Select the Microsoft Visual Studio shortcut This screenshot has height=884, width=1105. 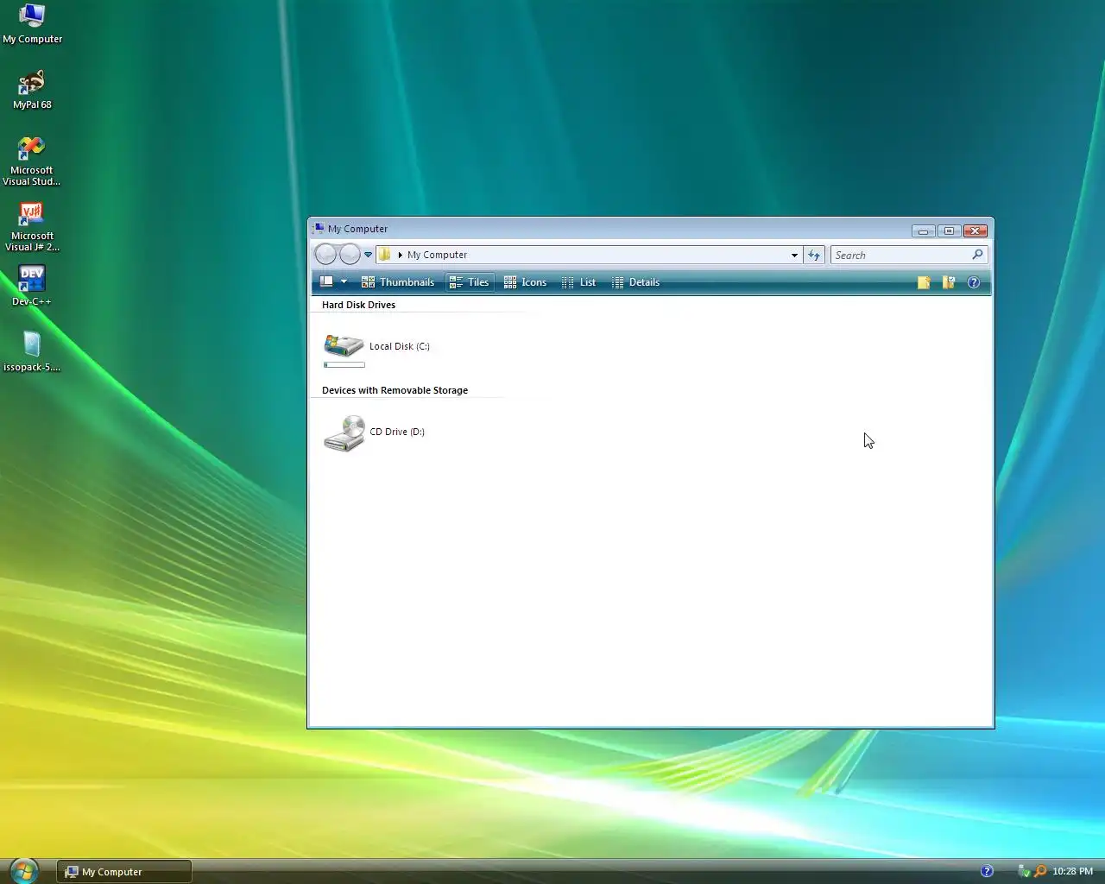pyautogui.click(x=32, y=161)
